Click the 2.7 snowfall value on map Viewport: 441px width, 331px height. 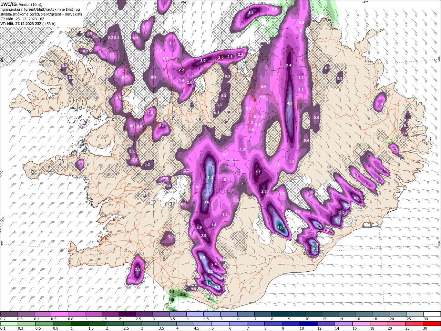258,171
